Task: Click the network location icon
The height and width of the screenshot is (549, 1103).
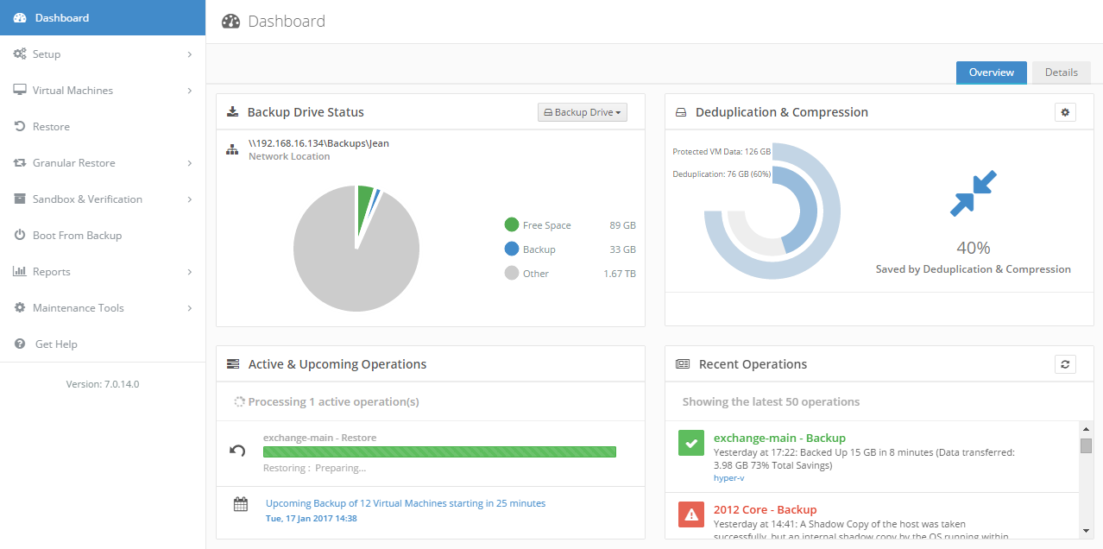Action: click(x=232, y=149)
